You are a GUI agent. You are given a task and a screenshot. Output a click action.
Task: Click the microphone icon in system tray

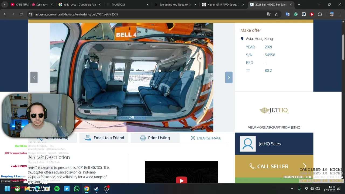[x=299, y=189]
